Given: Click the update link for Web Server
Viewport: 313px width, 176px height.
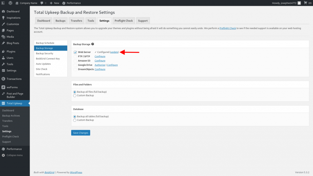Looking at the screenshot, I should tap(114, 52).
